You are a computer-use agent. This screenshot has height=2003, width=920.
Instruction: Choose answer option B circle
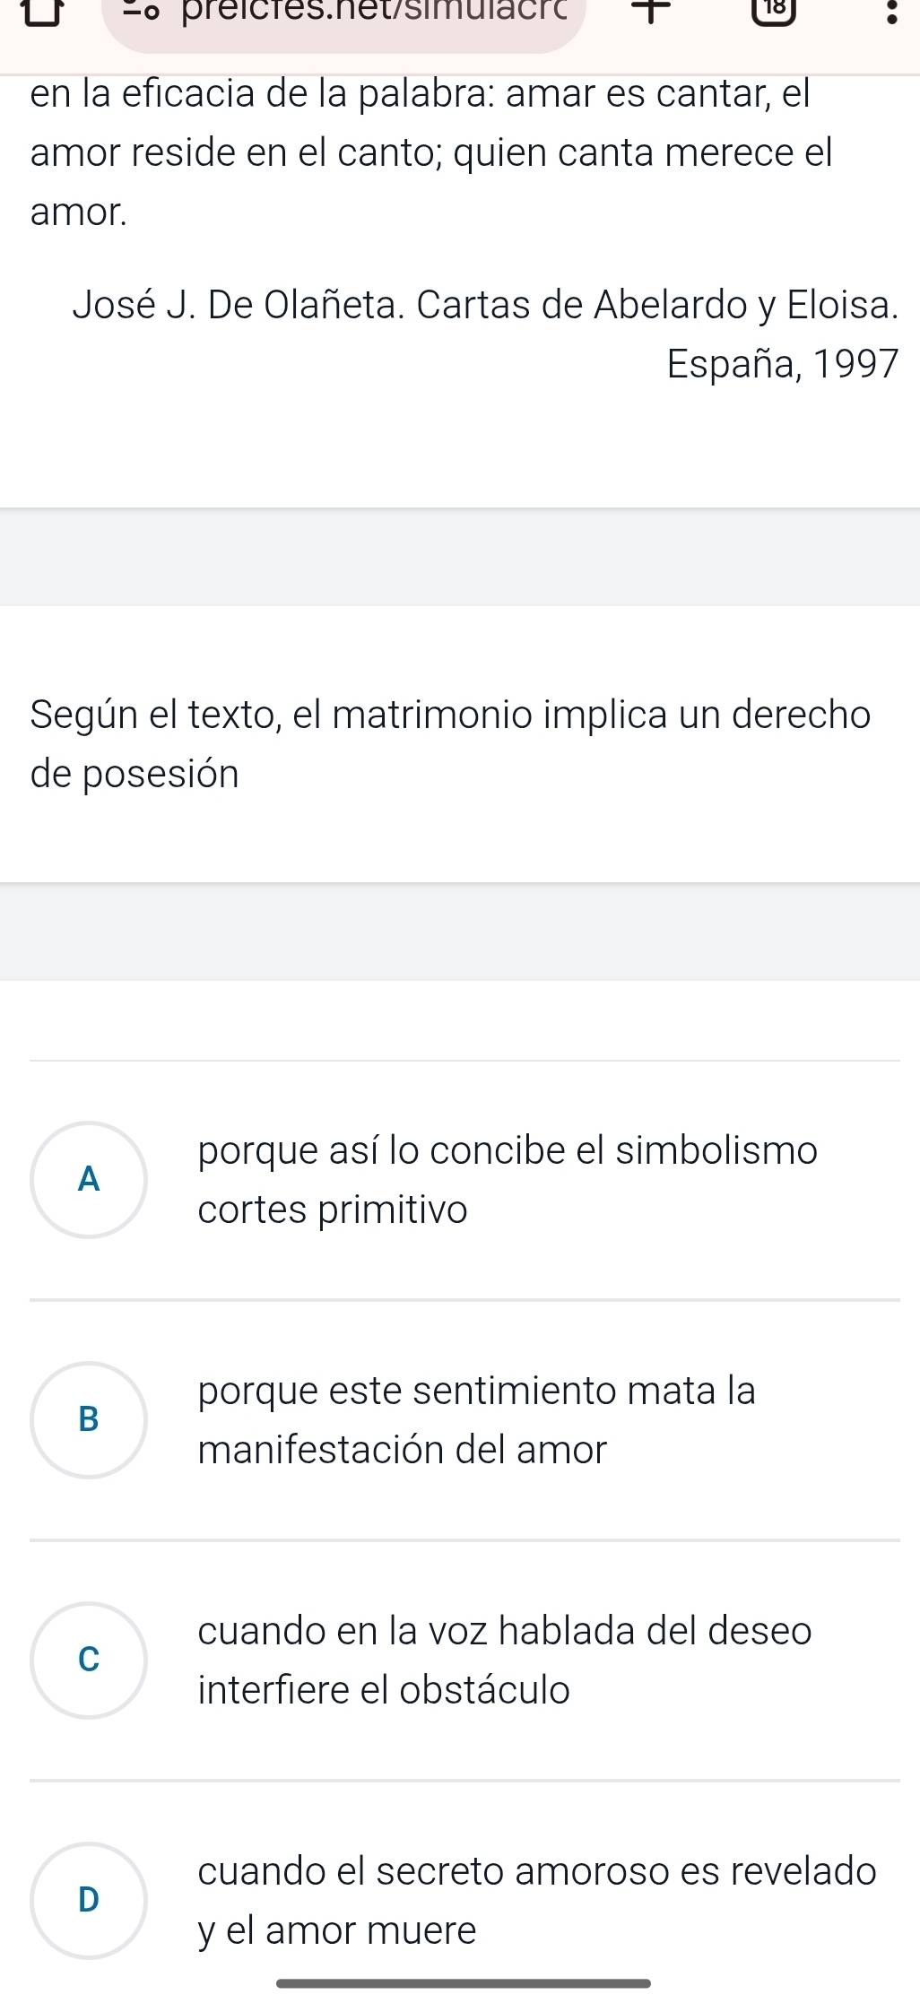pyautogui.click(x=89, y=1418)
